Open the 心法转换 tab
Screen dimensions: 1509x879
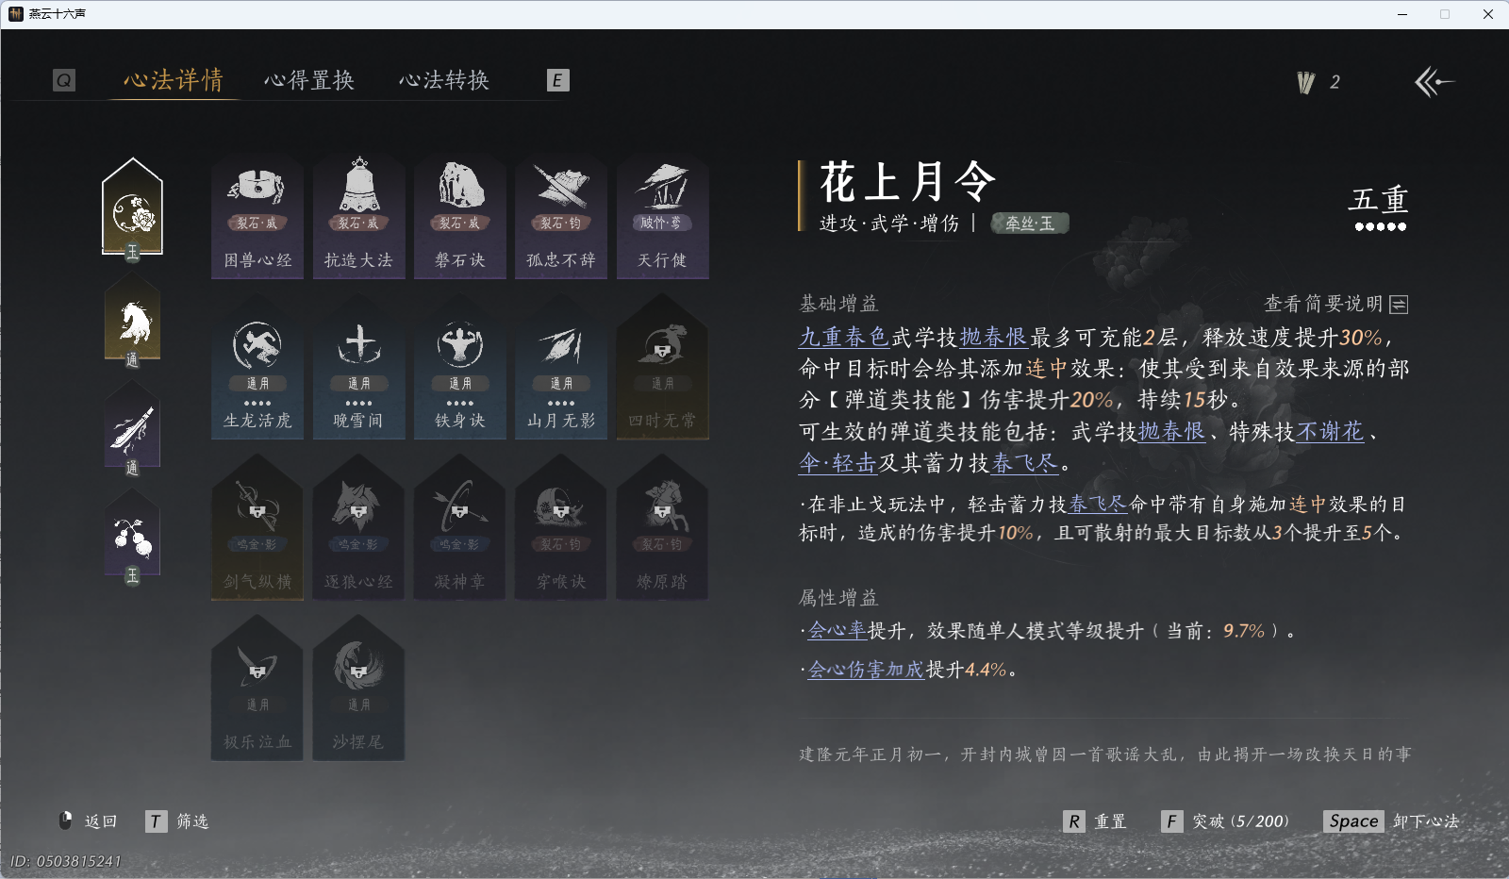445,80
